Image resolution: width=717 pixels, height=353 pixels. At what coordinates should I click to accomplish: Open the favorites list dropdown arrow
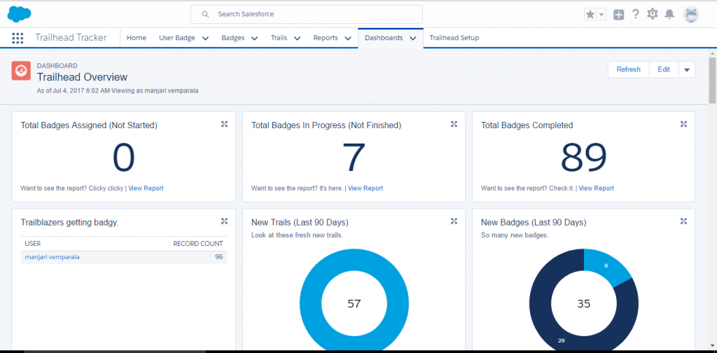(x=601, y=15)
